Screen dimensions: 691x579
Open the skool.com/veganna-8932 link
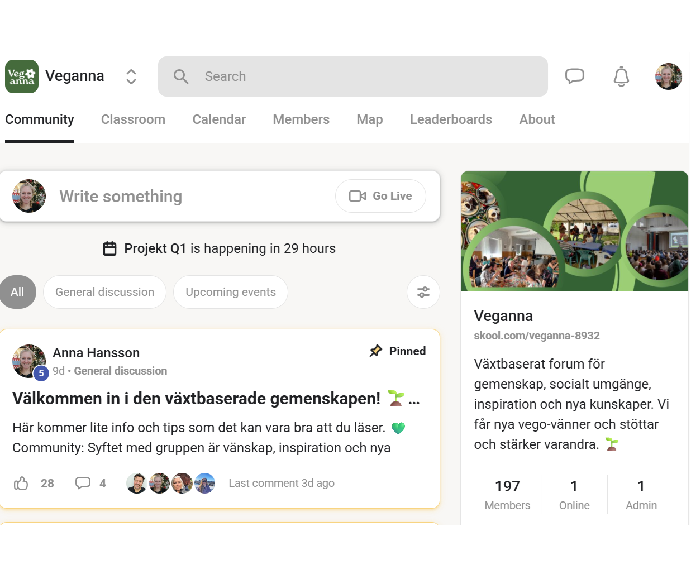click(x=536, y=336)
